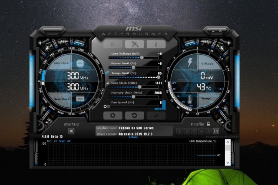Click the bars icon next to Core Clock
Viewport: 278px width, 185px height.
(107, 83)
